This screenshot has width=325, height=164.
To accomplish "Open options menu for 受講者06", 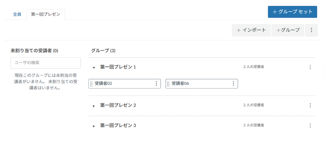I will click(x=233, y=84).
